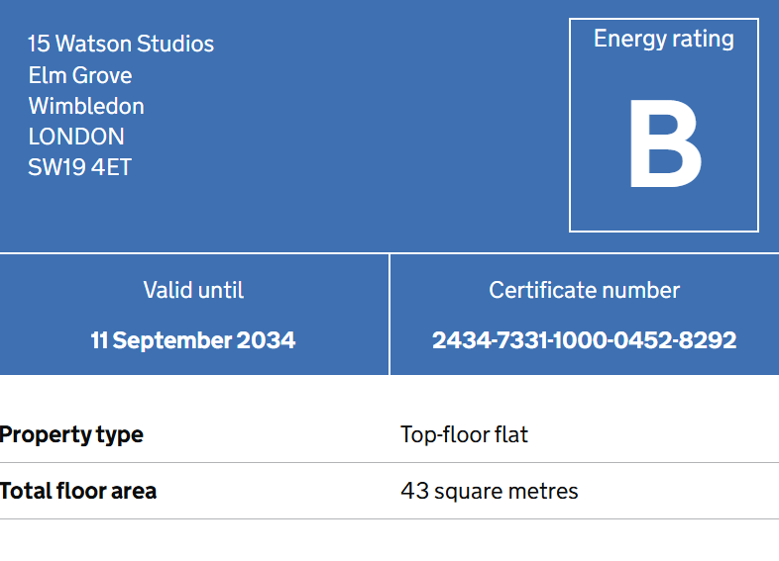The image size is (779, 561).
Task: Click the SW19 4ET postcode
Action: (79, 167)
